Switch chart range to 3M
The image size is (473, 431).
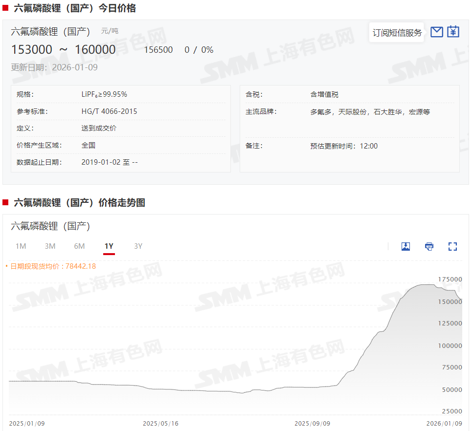point(50,246)
